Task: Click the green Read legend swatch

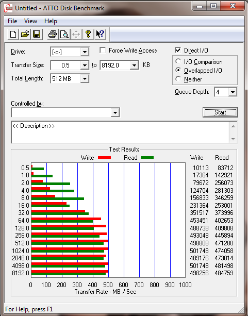Action: tap(147, 158)
